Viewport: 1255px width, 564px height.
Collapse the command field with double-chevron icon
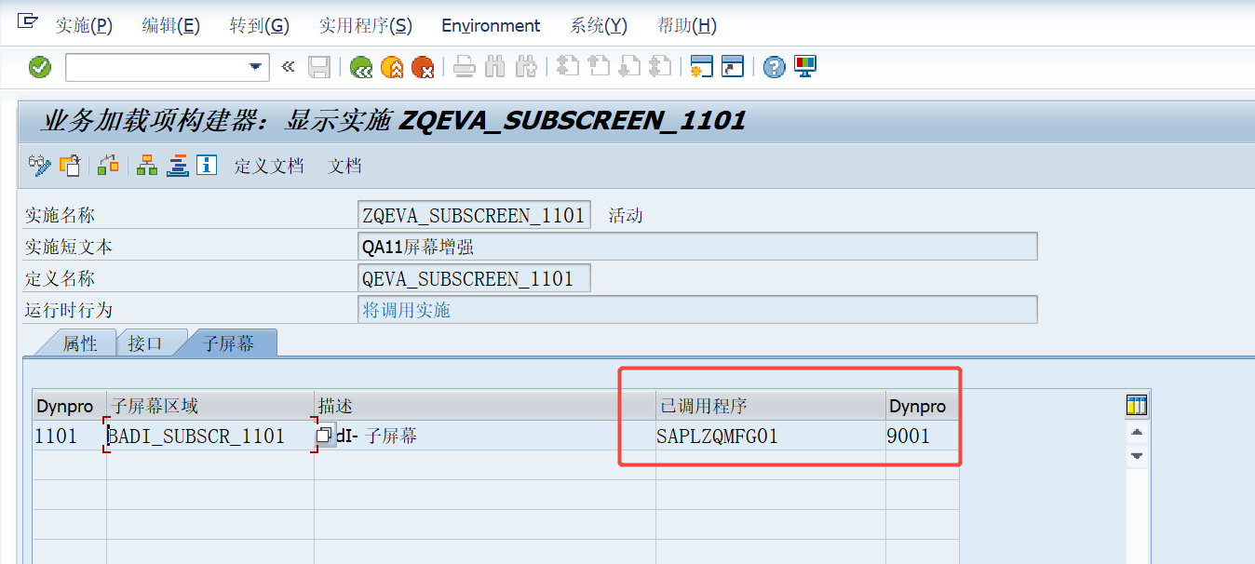click(288, 66)
